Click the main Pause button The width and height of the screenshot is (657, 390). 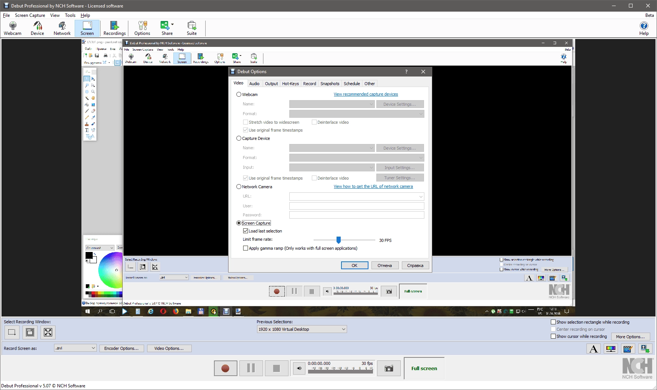pyautogui.click(x=251, y=368)
